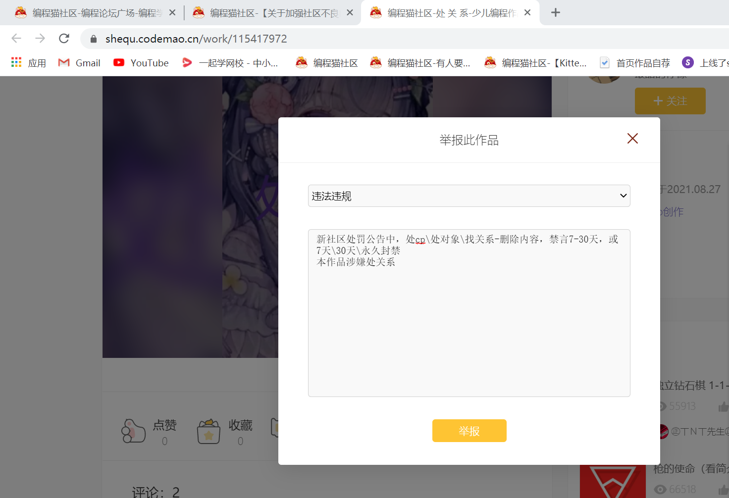This screenshot has width=729, height=498.
Task: Click into the report description text area
Action: (x=469, y=313)
